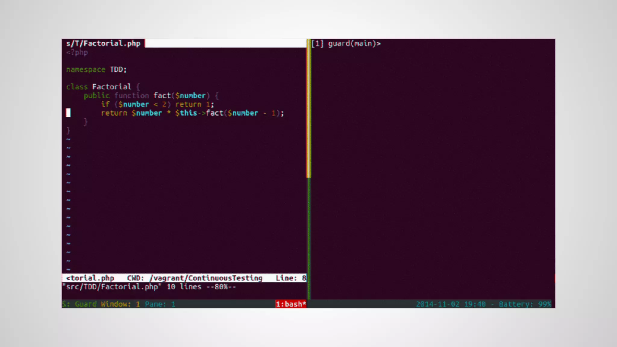Select the 1:bash* tmux window tab

click(290, 304)
